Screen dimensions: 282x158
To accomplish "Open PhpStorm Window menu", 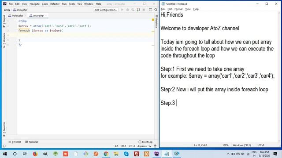I will (89, 4).
